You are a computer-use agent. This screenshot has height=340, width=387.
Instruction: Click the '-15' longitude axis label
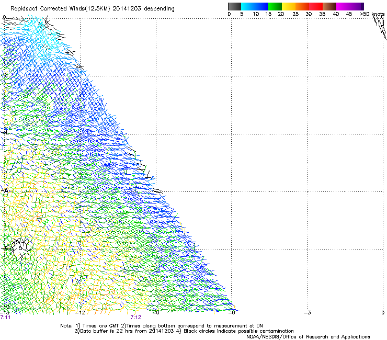click(5, 313)
